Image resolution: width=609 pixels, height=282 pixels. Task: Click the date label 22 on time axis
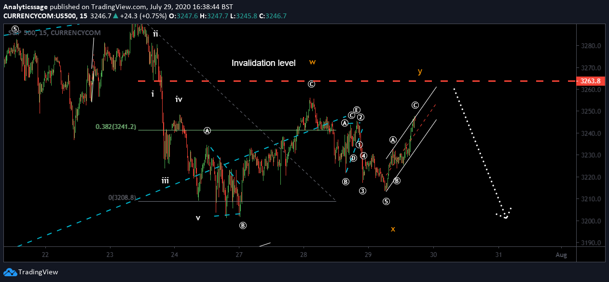click(x=45, y=255)
